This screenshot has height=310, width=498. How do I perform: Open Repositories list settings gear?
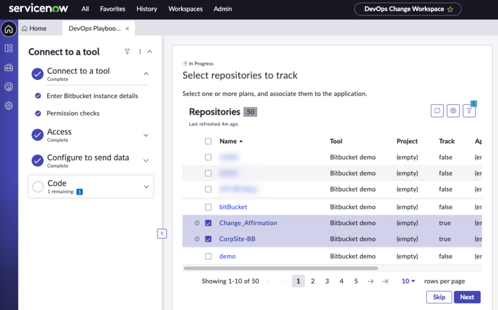pyautogui.click(x=453, y=111)
